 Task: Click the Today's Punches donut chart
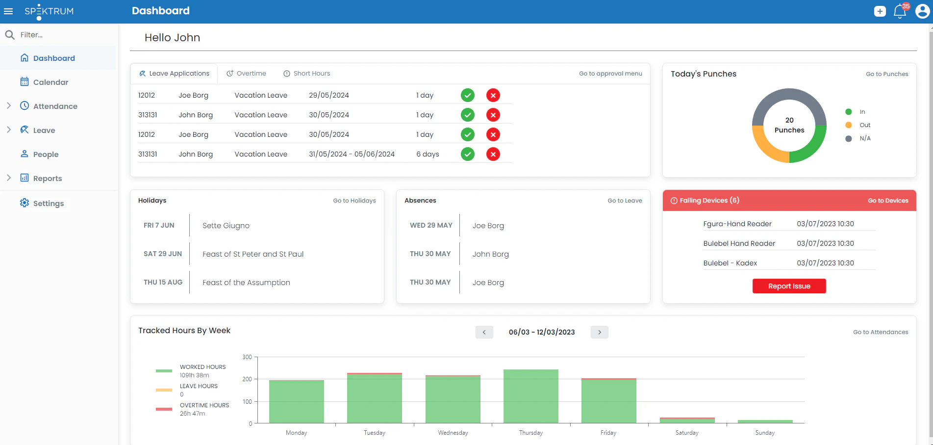[x=789, y=125]
